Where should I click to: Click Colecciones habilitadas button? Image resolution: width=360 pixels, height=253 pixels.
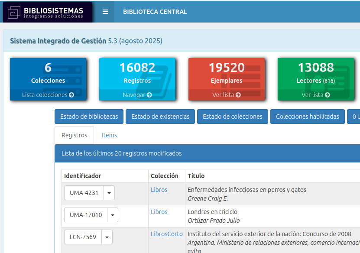(x=308, y=117)
